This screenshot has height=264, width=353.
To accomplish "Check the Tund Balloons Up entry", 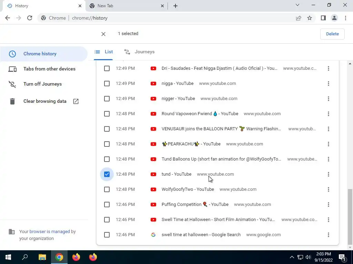I will pos(107,159).
